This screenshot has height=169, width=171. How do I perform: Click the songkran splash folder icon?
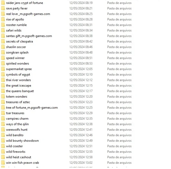(x=3, y=52)
